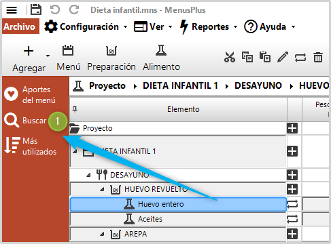Viewport: 331px width, 244px height.
Task: Add a new Preparación from toolbar
Action: tap(111, 58)
